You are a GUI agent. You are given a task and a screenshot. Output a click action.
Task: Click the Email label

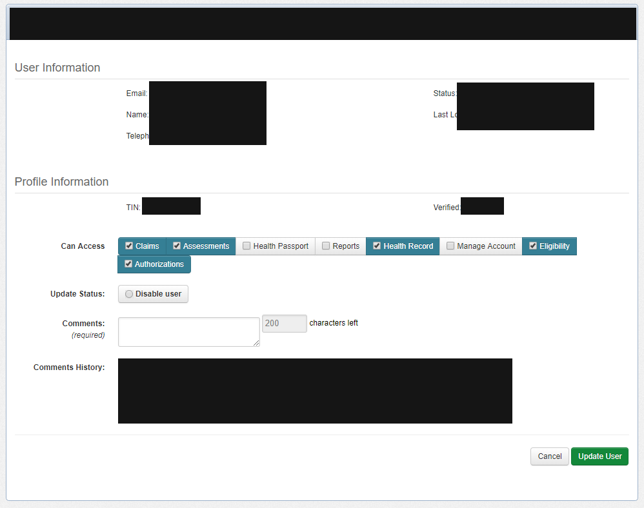tap(137, 93)
